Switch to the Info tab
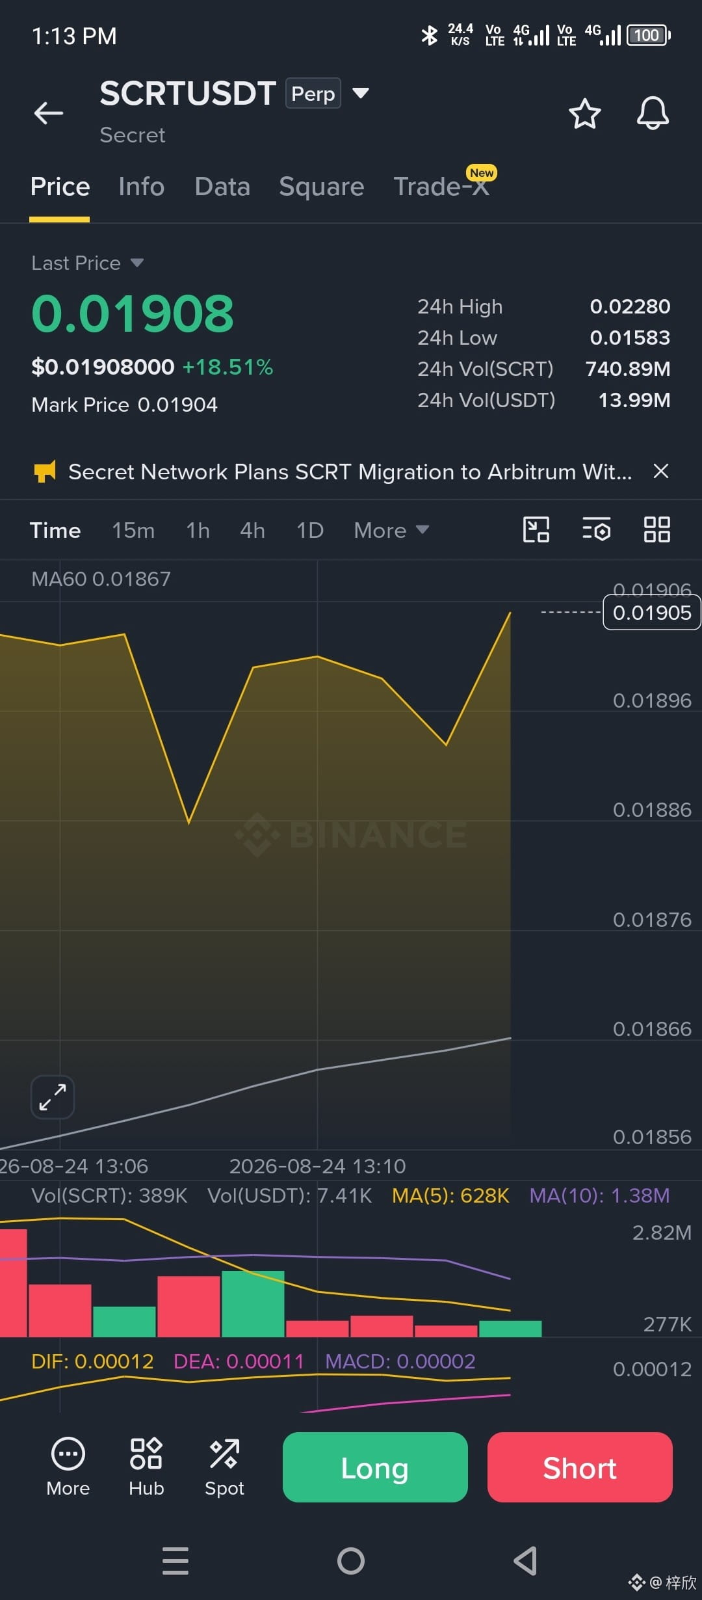The width and height of the screenshot is (702, 1600). click(142, 187)
